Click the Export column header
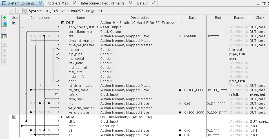 coord(239,17)
